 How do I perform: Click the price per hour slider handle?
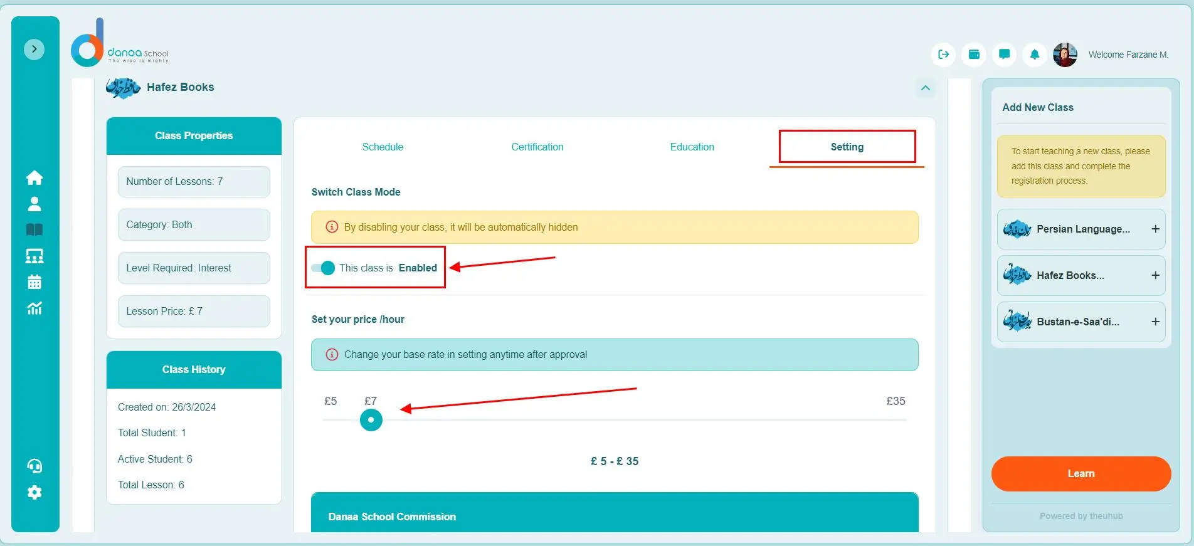(371, 420)
